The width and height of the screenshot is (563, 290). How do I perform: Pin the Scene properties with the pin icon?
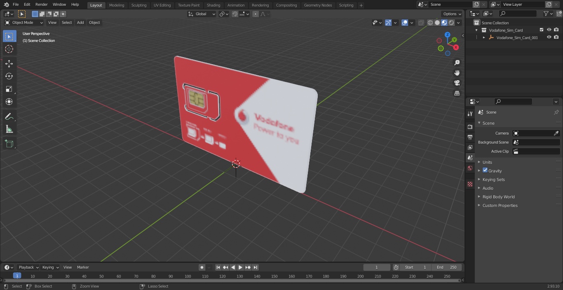556,112
